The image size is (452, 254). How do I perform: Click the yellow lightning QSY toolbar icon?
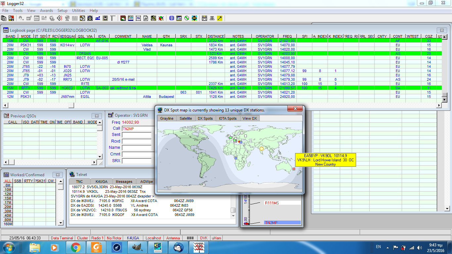pos(219,18)
